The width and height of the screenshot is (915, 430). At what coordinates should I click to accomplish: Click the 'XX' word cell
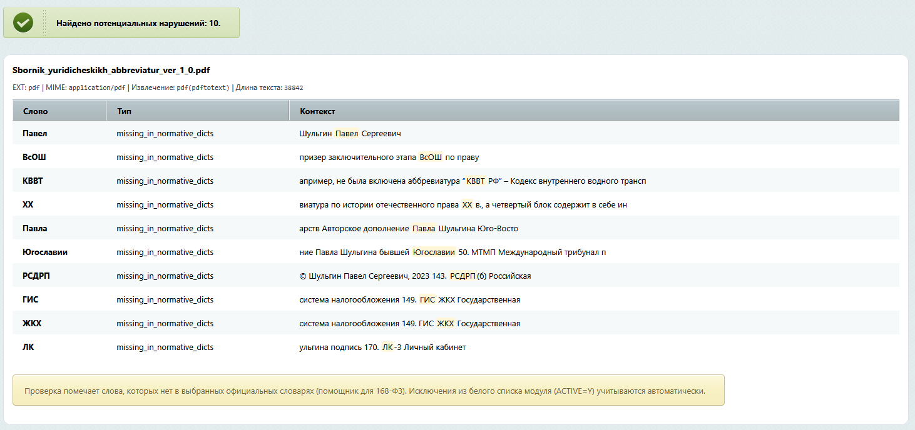(x=28, y=204)
